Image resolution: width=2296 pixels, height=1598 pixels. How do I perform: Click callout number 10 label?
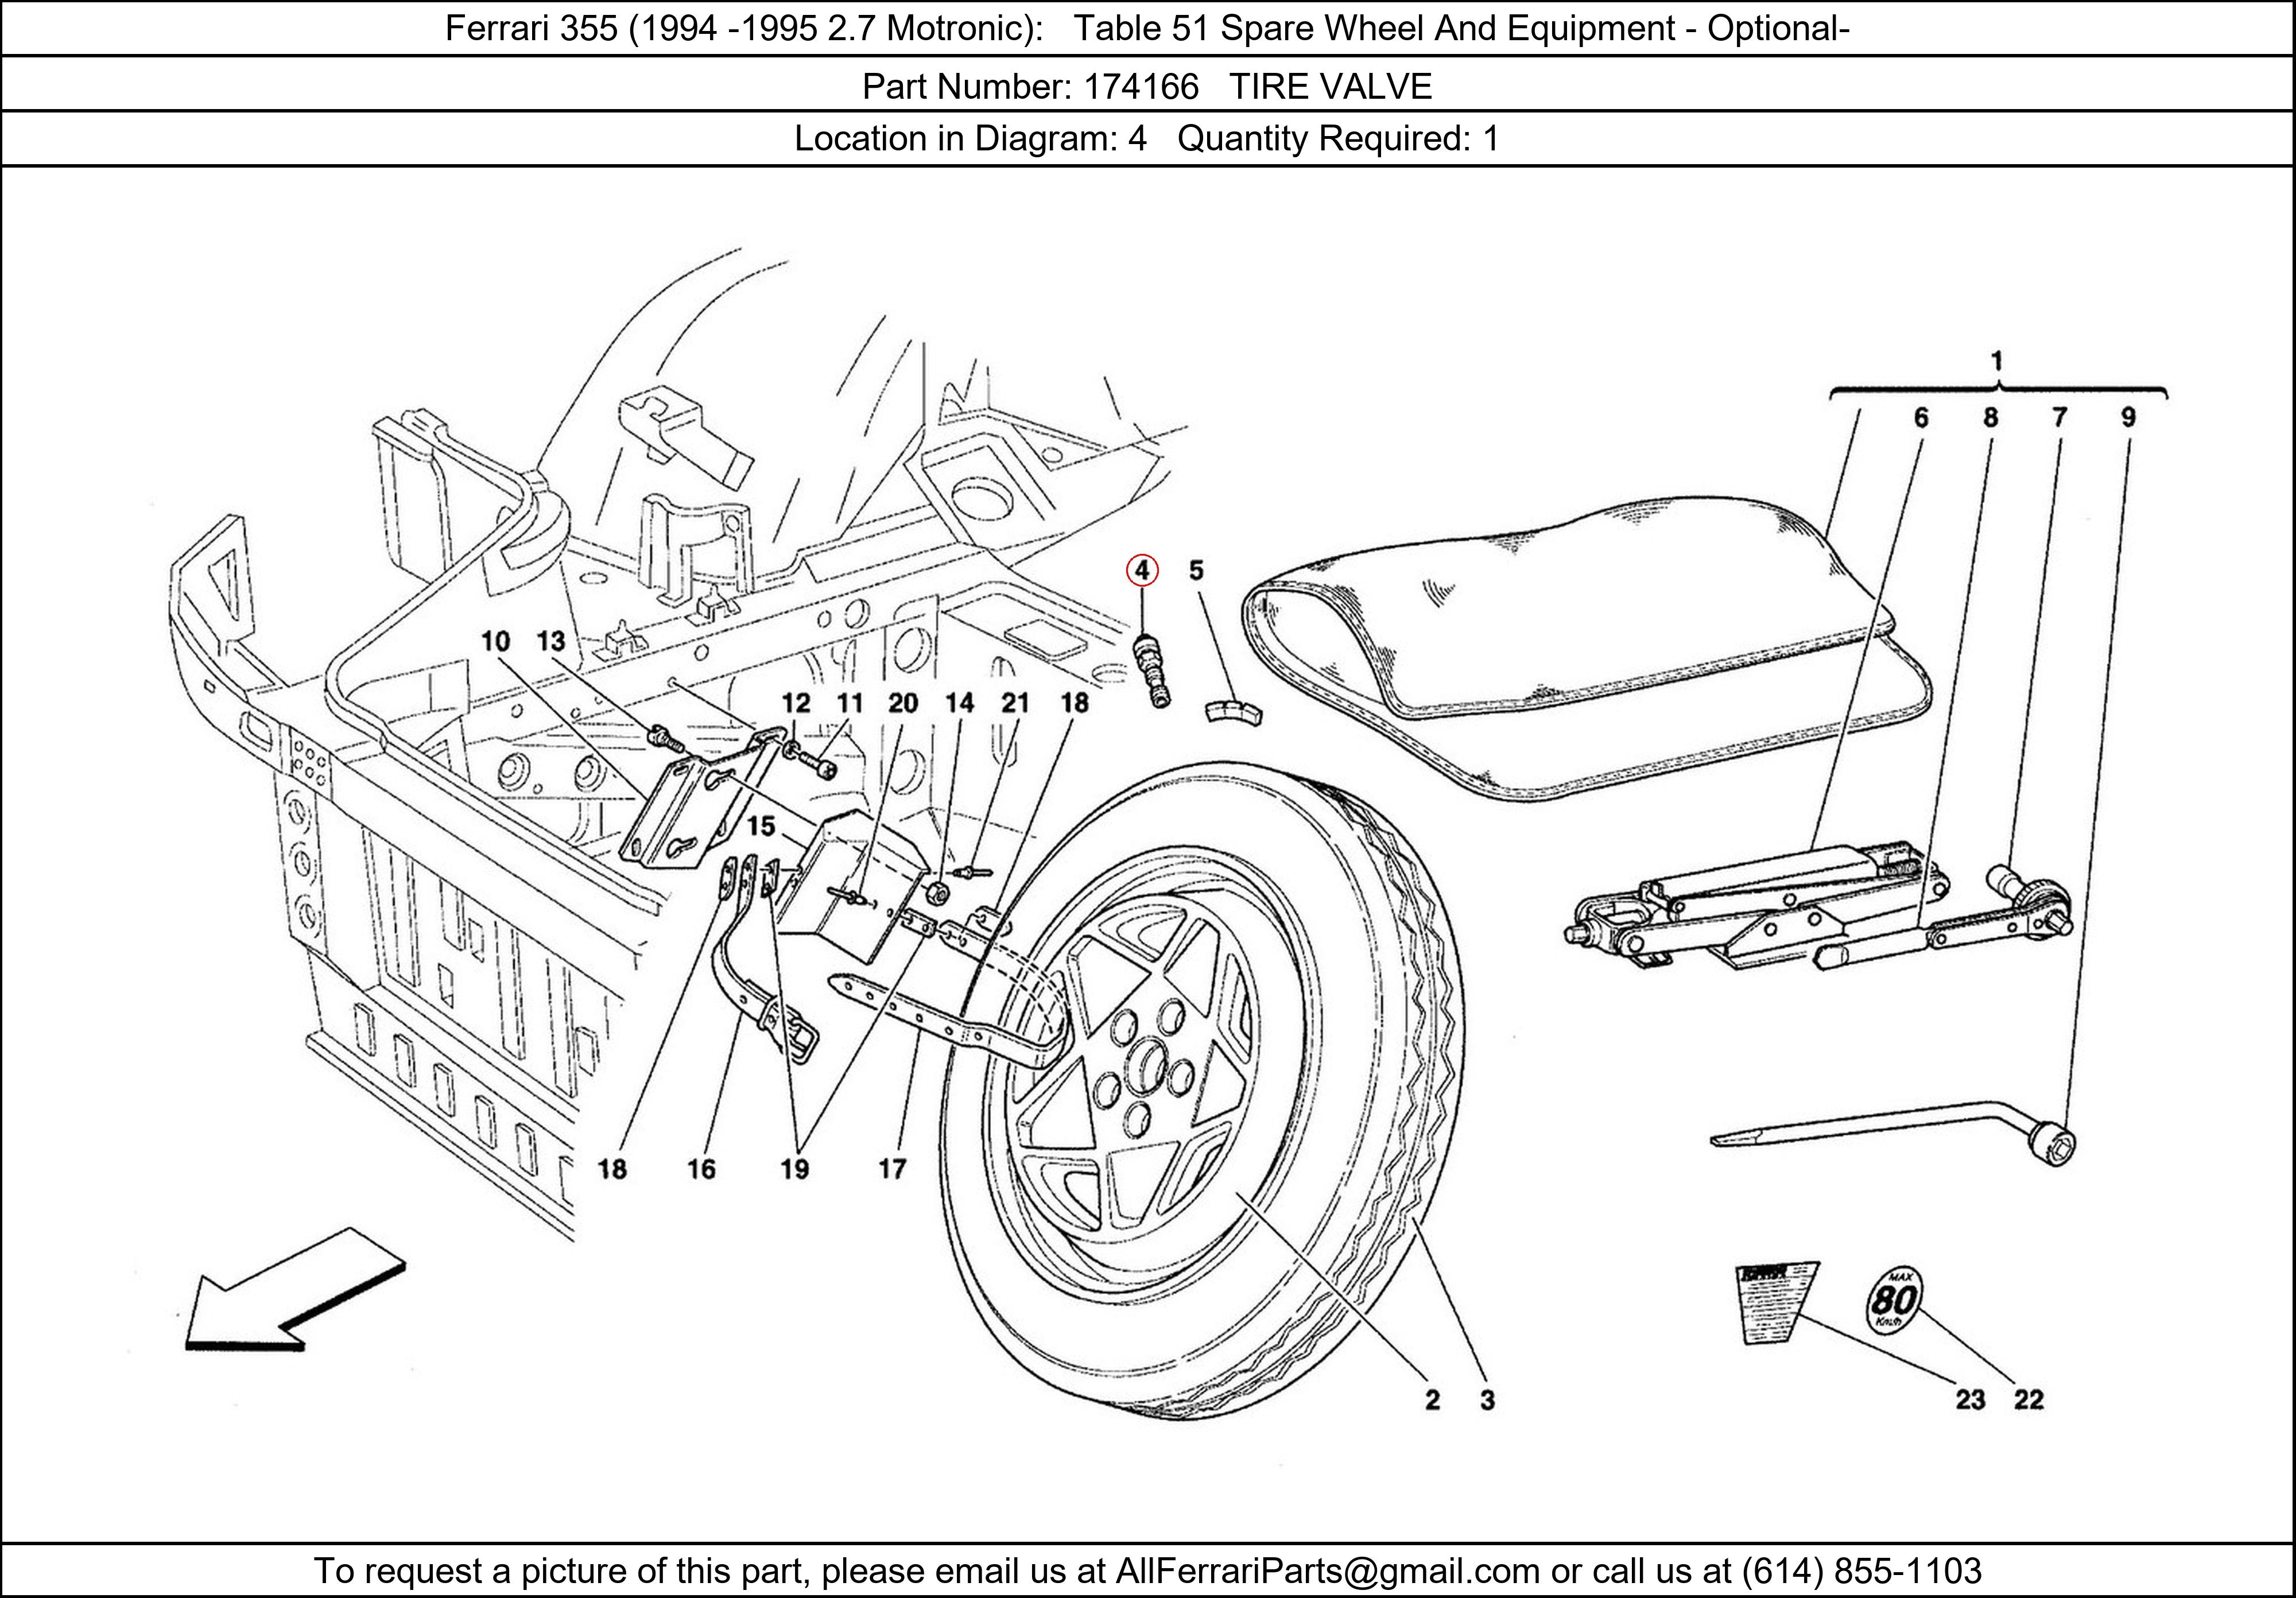[495, 641]
